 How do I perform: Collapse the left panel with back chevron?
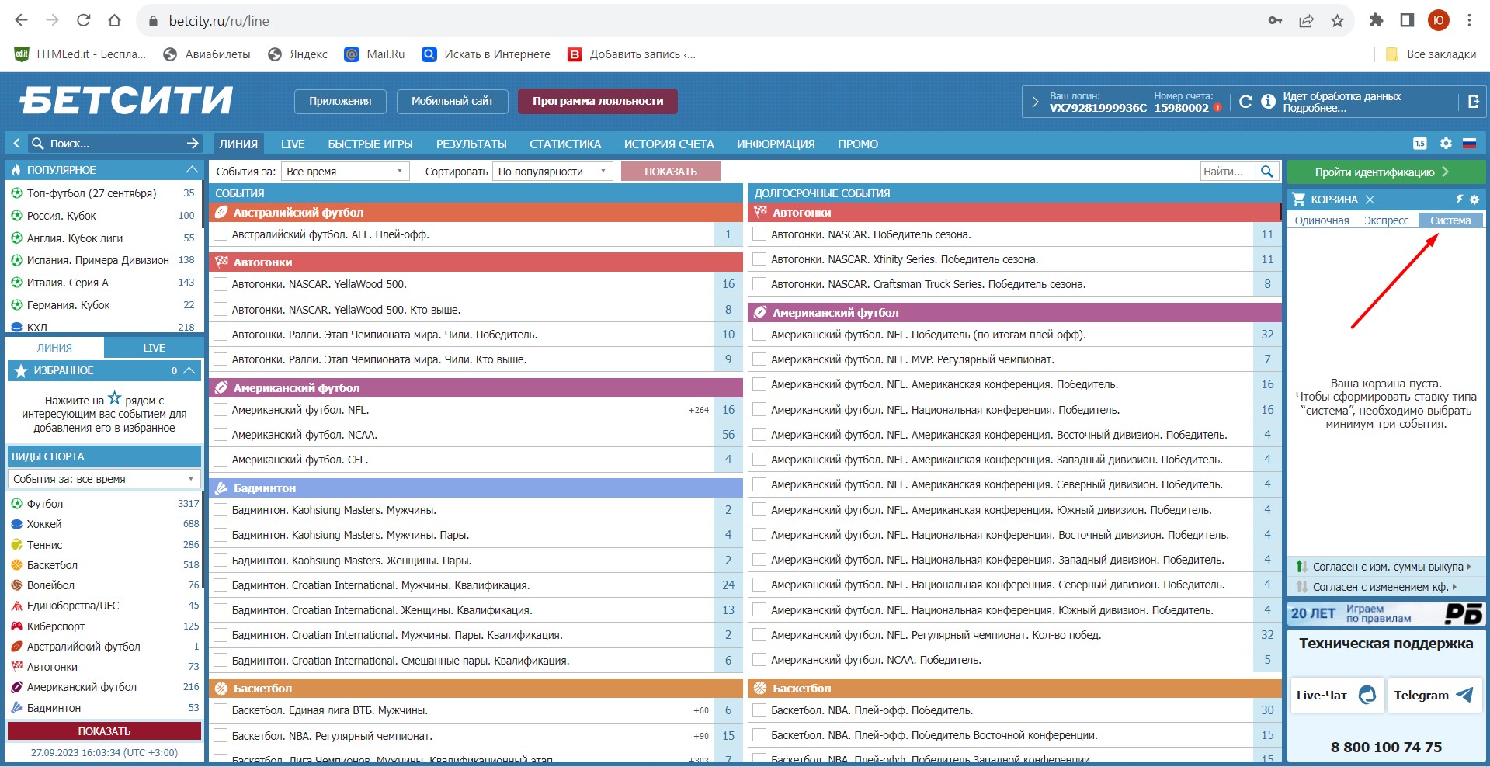(16, 144)
